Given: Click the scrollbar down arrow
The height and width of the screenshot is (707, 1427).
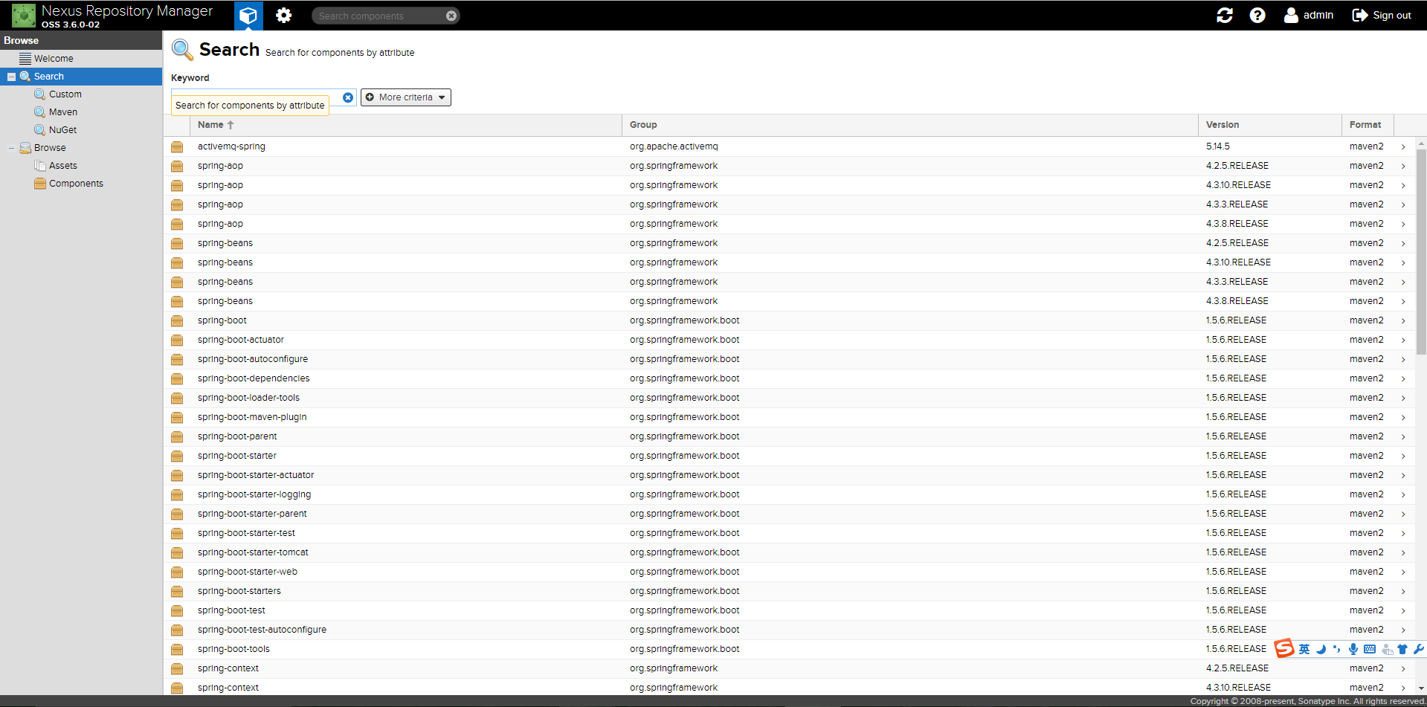Looking at the screenshot, I should tap(1421, 689).
